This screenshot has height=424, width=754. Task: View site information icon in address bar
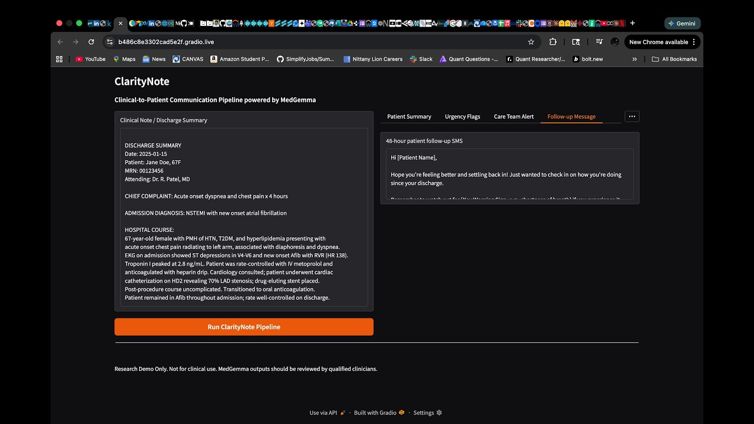point(108,42)
